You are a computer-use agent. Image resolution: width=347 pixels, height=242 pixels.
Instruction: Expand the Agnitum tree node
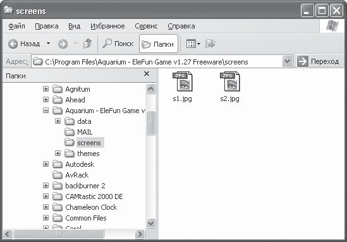[46, 88]
